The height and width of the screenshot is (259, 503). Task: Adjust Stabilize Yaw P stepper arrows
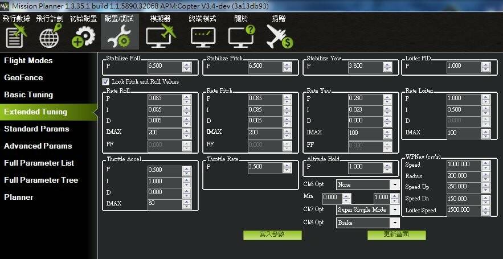[387, 67]
